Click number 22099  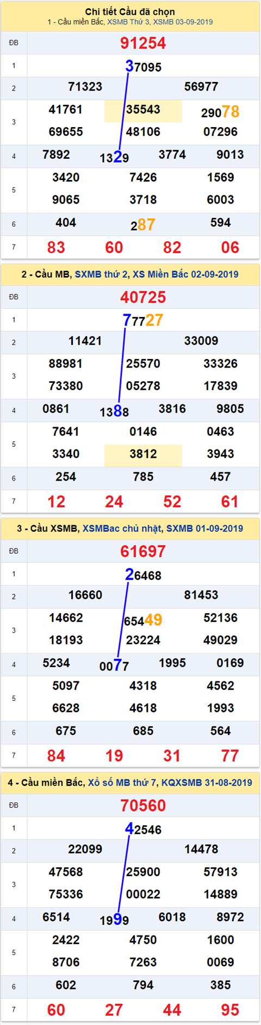click(85, 849)
